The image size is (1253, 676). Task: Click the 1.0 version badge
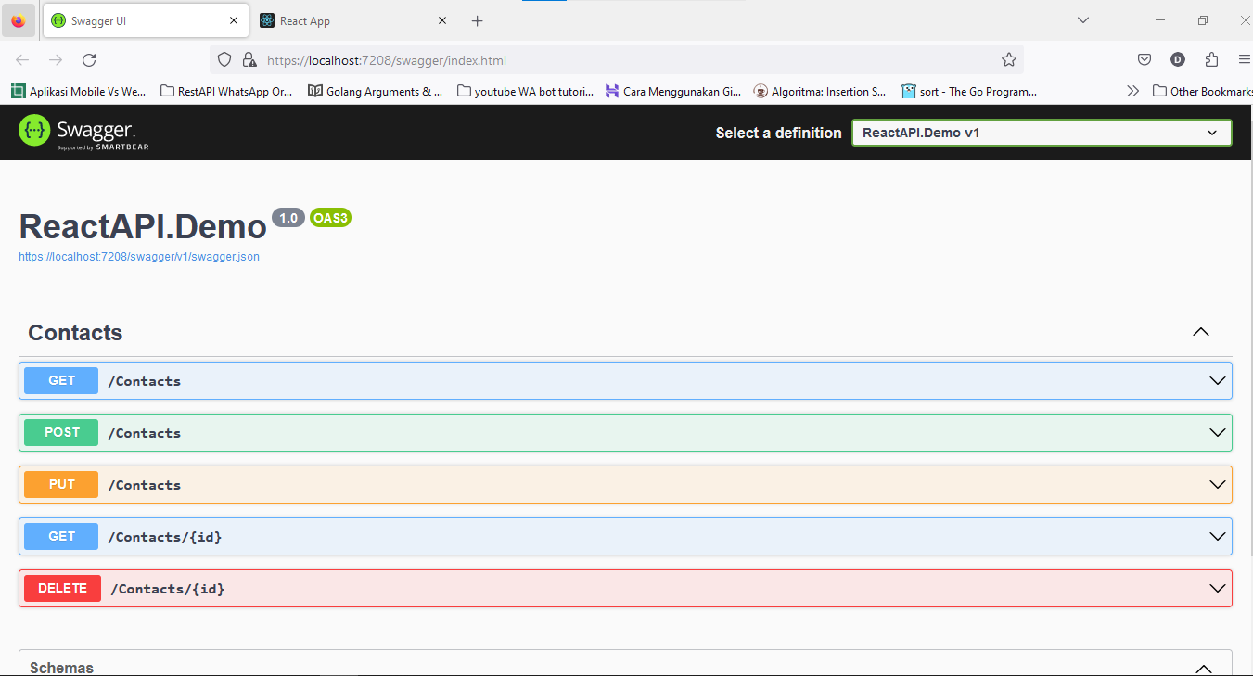click(288, 218)
